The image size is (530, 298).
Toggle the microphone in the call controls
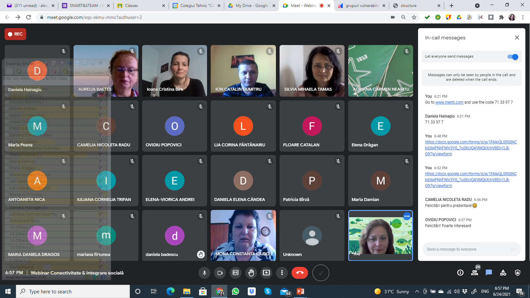coord(204,273)
